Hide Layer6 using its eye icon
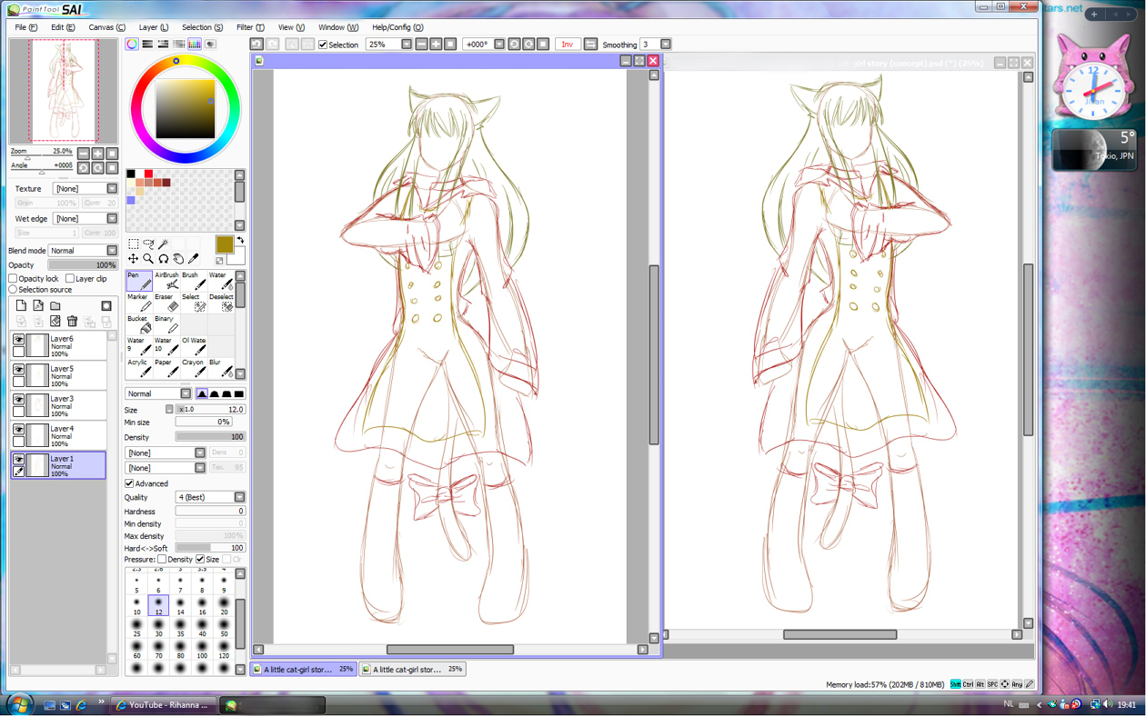1146x716 pixels. pos(18,339)
